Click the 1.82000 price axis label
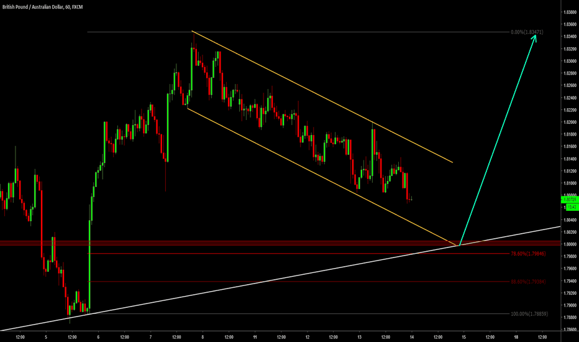The height and width of the screenshot is (342, 579). 570,122
